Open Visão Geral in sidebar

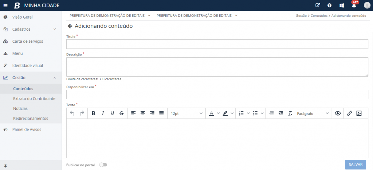tap(31, 17)
